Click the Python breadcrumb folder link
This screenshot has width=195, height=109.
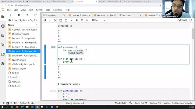[24, 20]
